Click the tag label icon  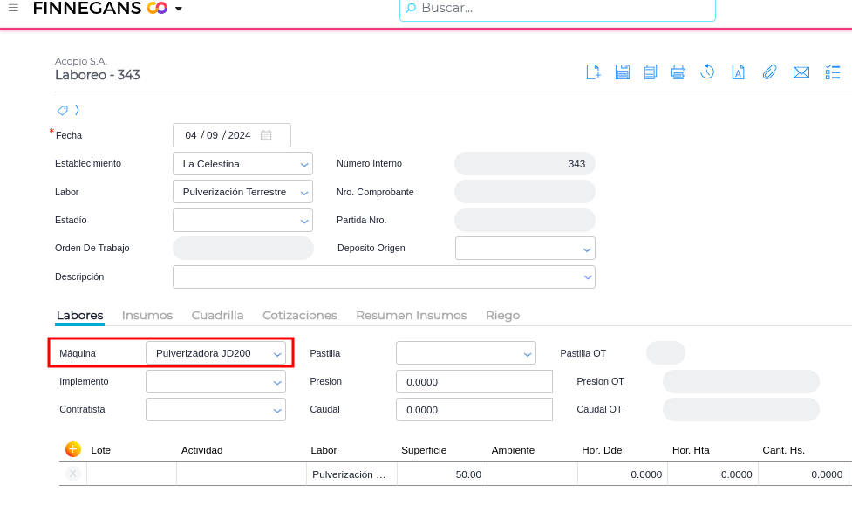[x=63, y=110]
